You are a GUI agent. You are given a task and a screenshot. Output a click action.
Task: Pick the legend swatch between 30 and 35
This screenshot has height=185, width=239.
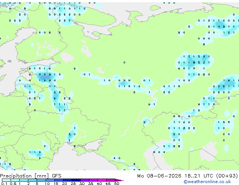(85, 180)
